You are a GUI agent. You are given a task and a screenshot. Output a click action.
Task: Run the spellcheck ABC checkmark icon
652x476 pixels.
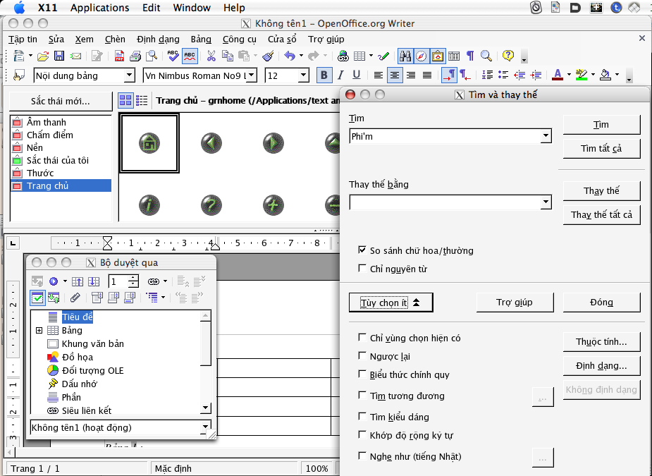173,56
